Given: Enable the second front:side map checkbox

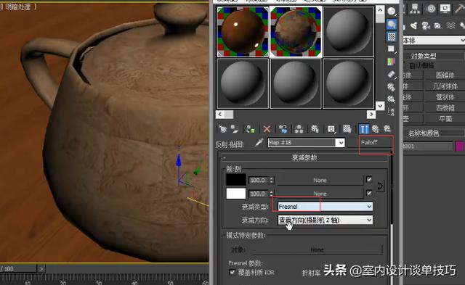Looking at the screenshot, I should click(x=369, y=193).
